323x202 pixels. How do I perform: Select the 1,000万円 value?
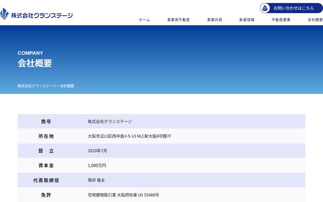(97, 166)
